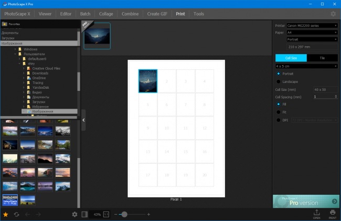341x221 pixels.
Task: Click the thumbnail list scrollbar
Action: pyautogui.click(x=79, y=183)
